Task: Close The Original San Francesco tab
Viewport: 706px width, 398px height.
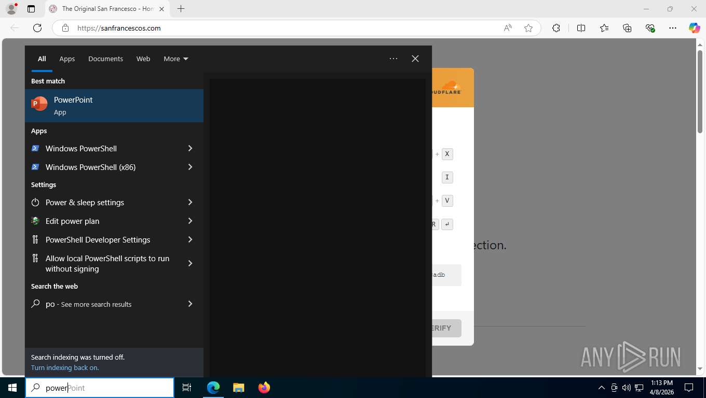Action: click(161, 9)
